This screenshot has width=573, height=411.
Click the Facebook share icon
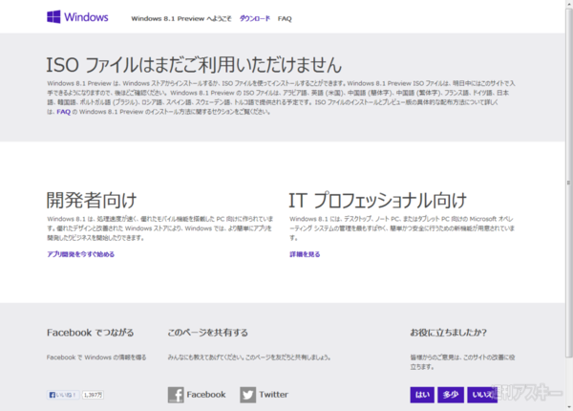click(x=176, y=395)
